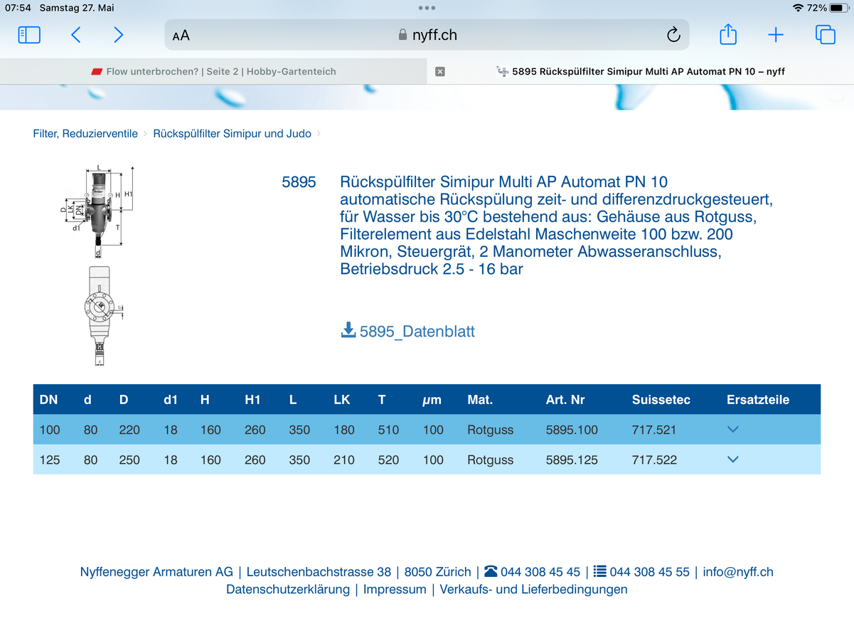
Task: Tap the nyff.ch address bar
Action: (427, 35)
